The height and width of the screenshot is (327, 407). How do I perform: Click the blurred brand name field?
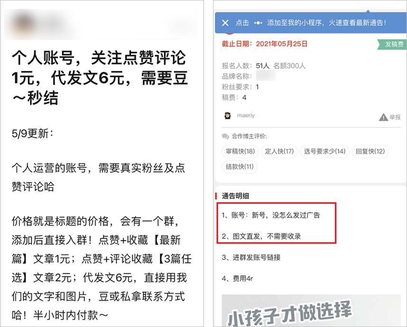265,76
